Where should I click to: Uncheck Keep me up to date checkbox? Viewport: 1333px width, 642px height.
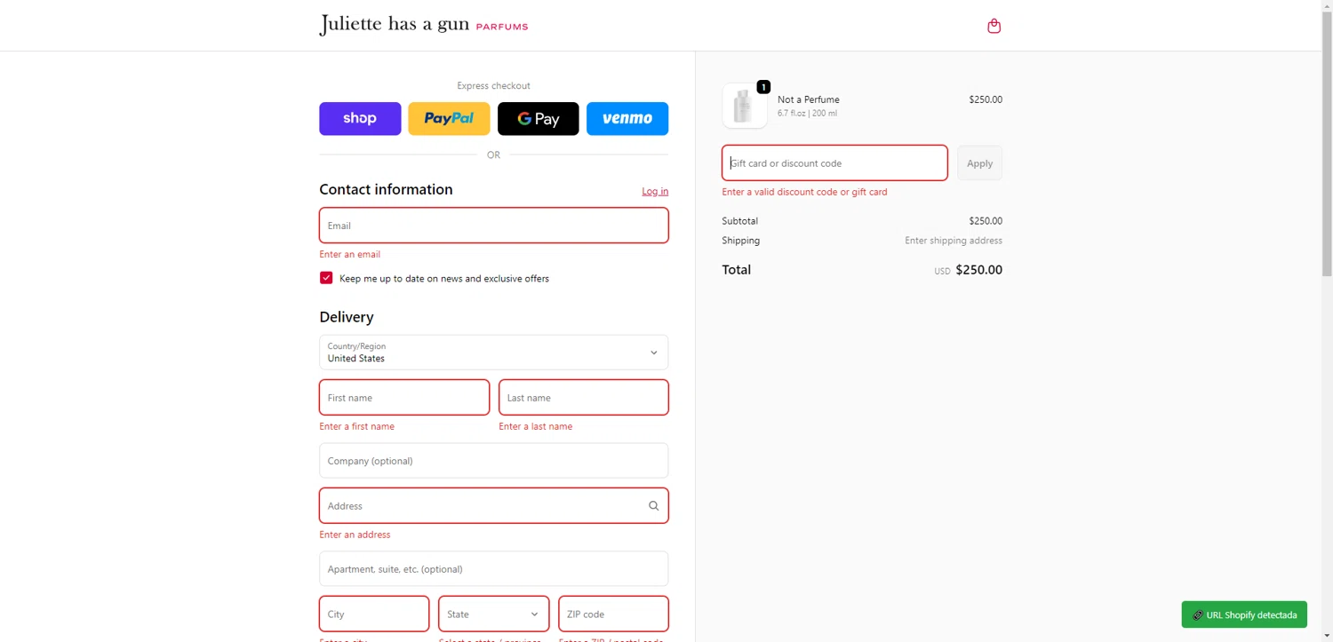point(326,278)
